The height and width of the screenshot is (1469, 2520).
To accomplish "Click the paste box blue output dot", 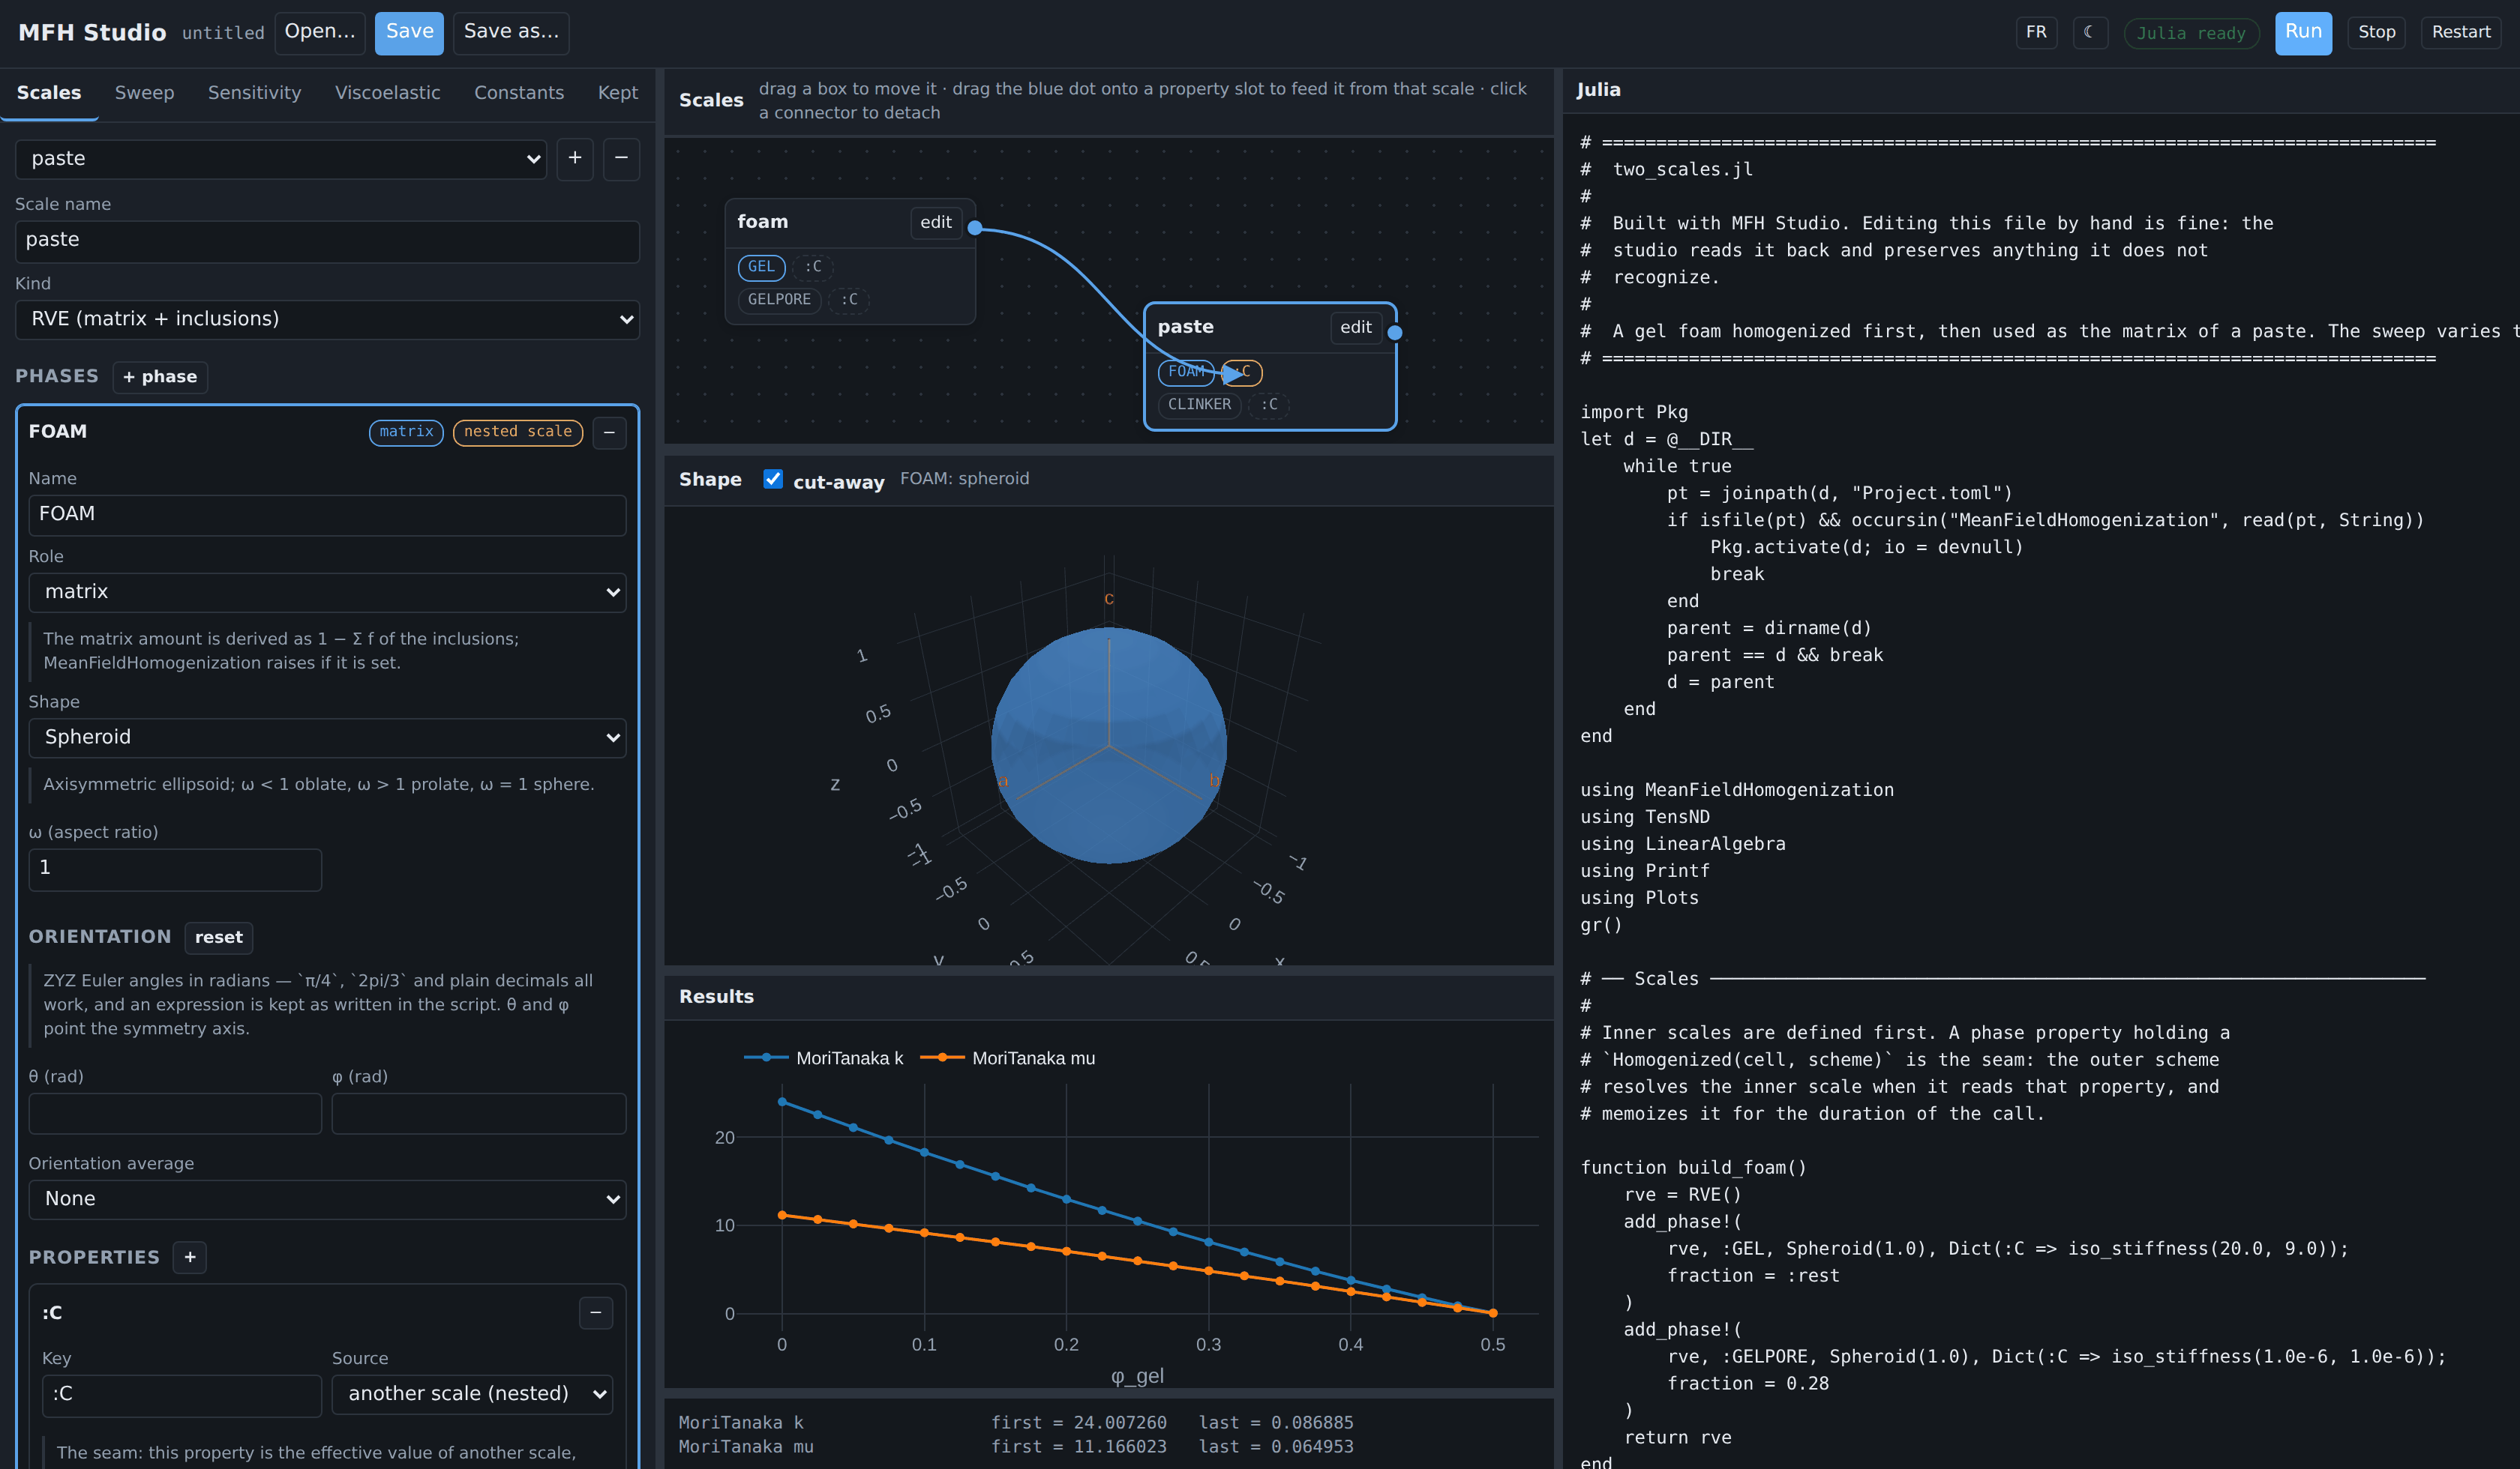I will point(1394,333).
